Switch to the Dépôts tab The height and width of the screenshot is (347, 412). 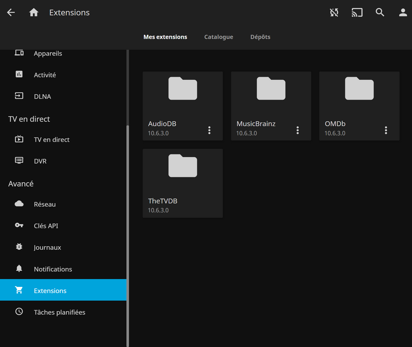(260, 37)
